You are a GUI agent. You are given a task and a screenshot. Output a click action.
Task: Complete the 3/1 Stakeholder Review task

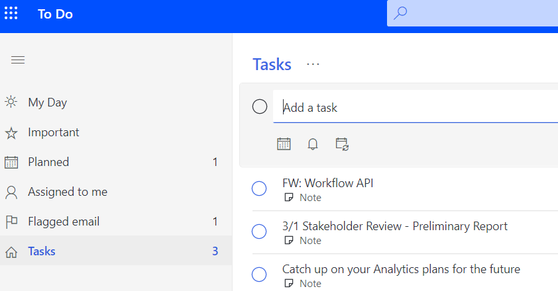point(259,231)
